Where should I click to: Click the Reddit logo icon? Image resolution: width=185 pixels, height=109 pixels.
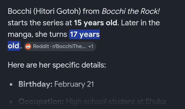(x=28, y=46)
